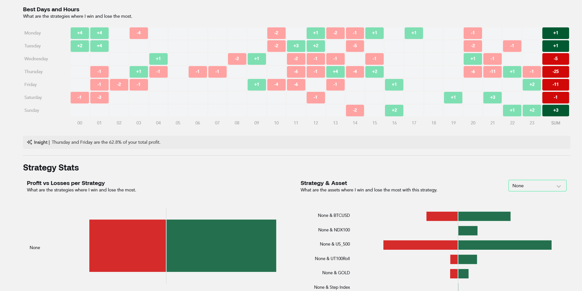Click the red losses bar for None strategy
This screenshot has height=291, width=582.
click(128, 246)
